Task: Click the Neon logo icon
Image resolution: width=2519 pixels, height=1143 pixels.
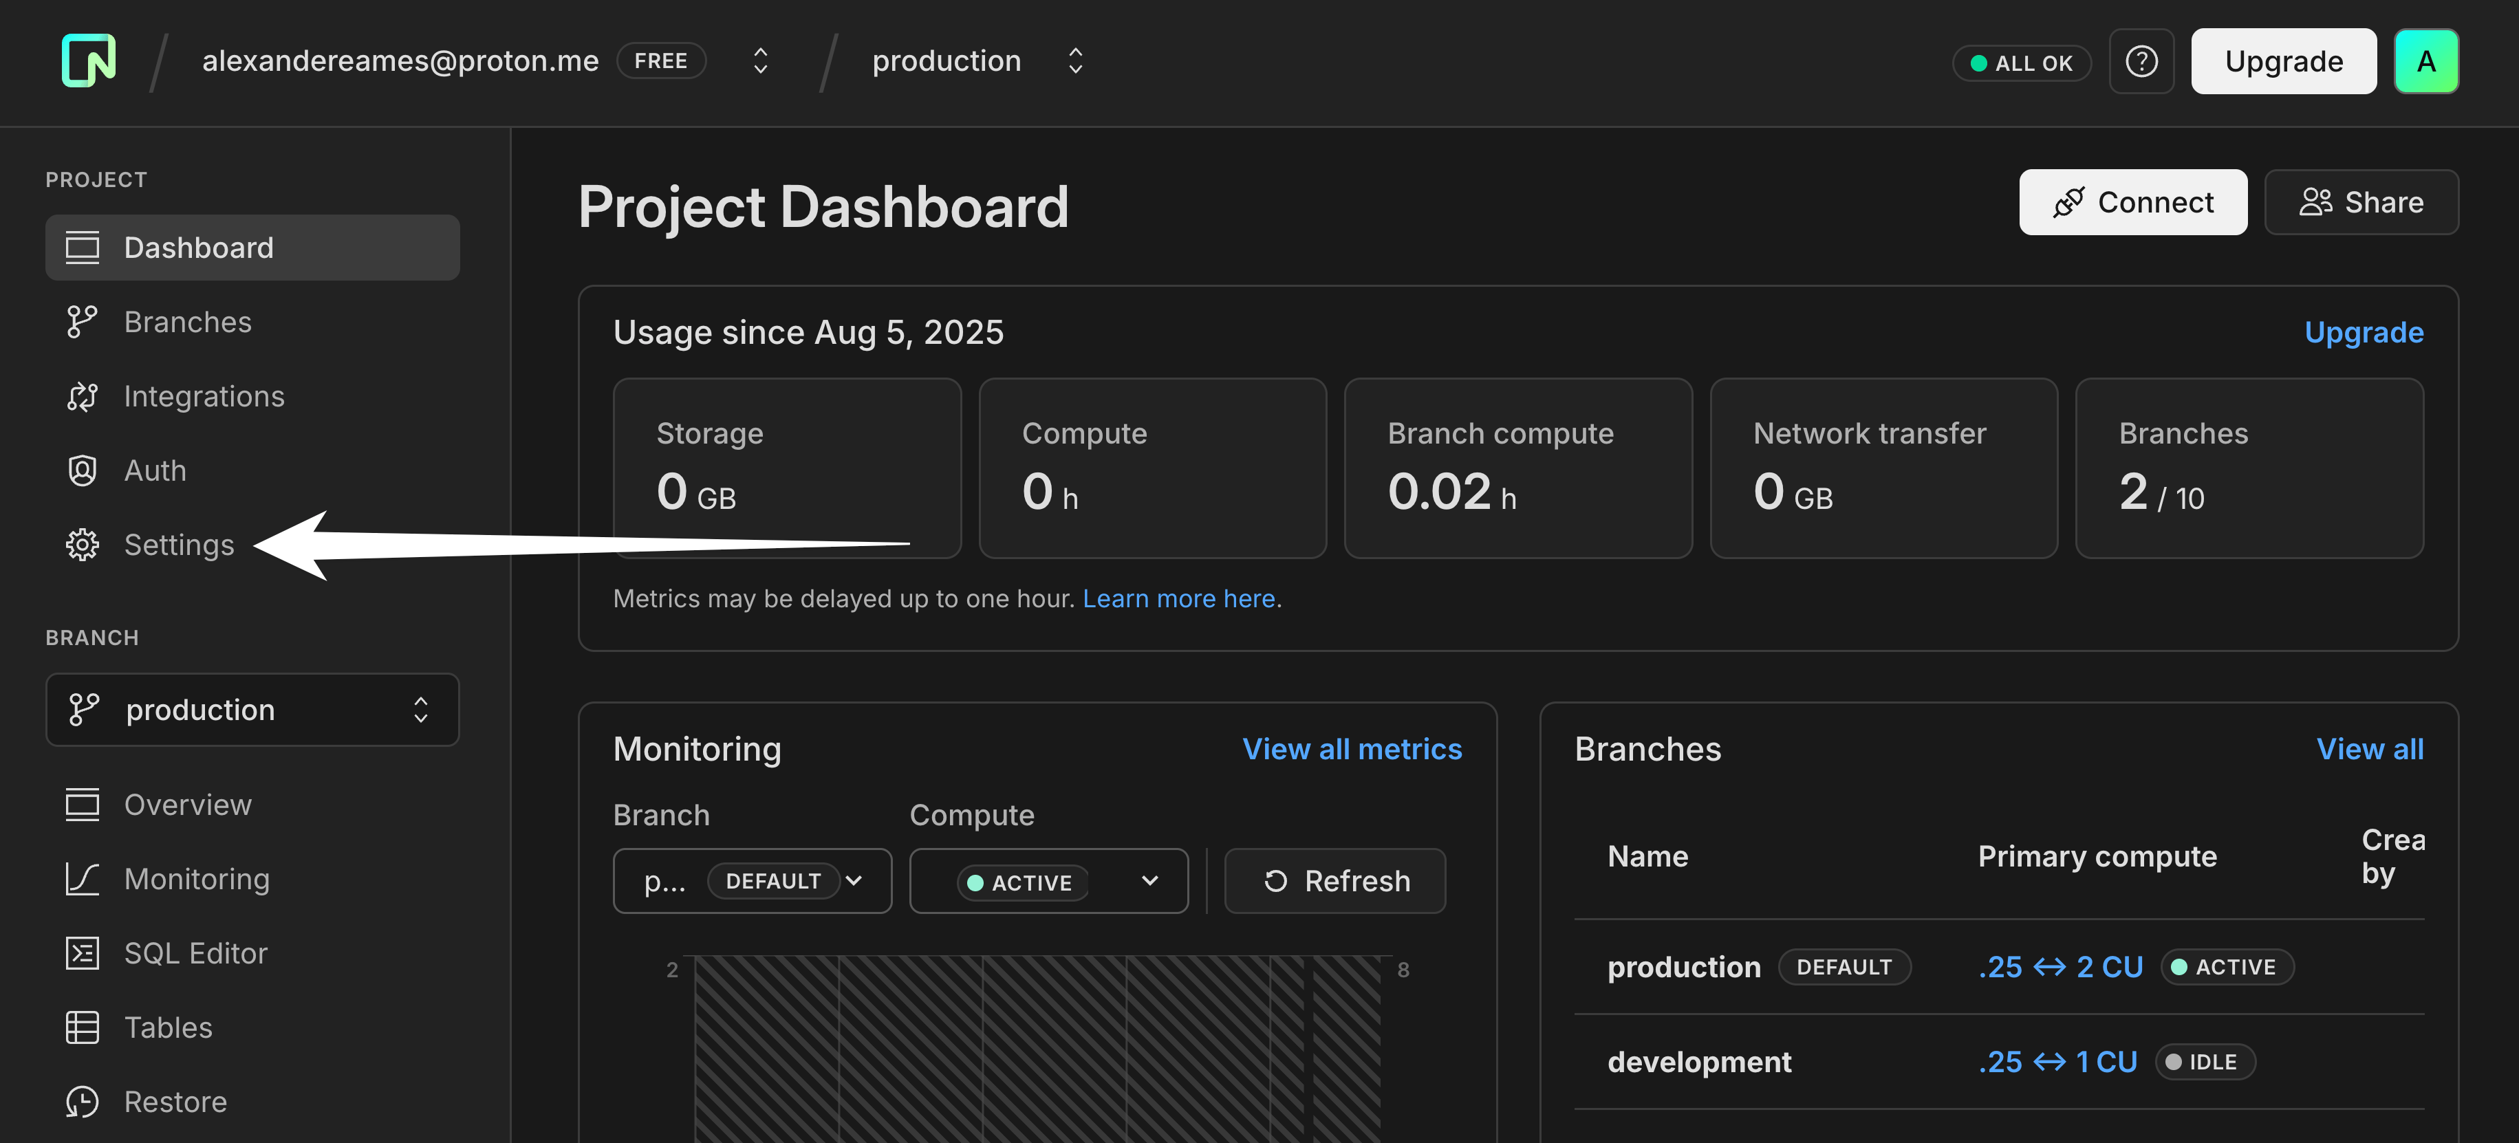Action: (x=88, y=61)
